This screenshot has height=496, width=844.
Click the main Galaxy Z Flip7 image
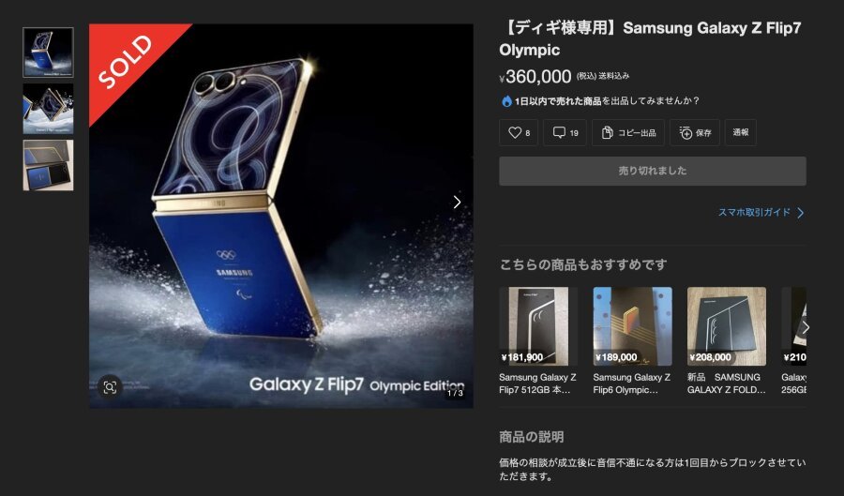pos(281,216)
